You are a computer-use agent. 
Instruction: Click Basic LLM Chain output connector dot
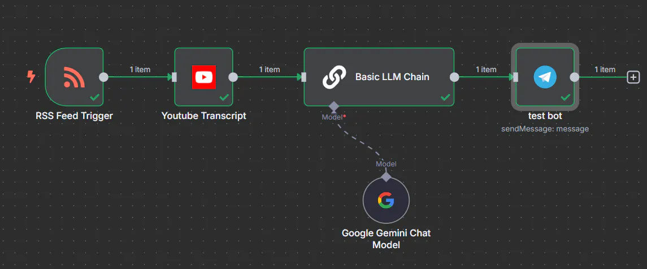click(x=454, y=77)
